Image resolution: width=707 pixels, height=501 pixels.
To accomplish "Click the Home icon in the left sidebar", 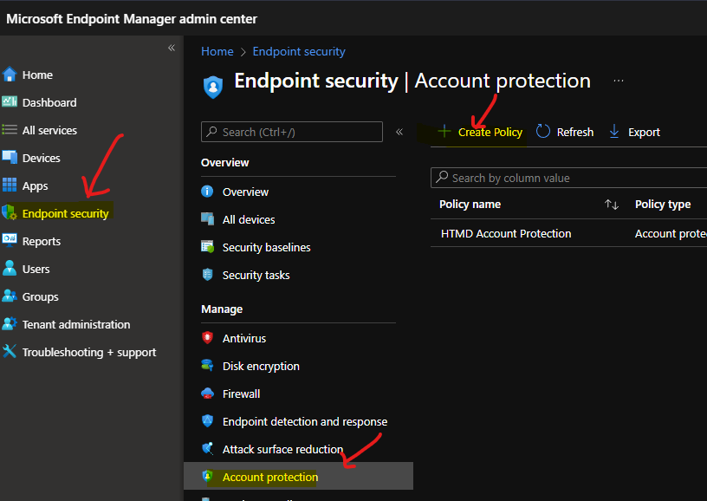I will pyautogui.click(x=9, y=75).
